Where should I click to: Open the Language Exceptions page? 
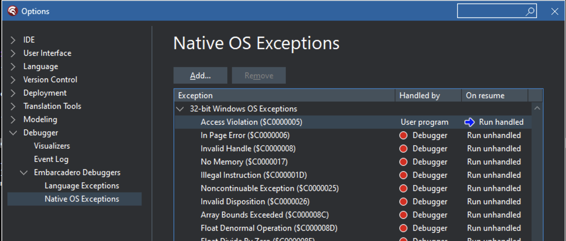[x=82, y=186]
